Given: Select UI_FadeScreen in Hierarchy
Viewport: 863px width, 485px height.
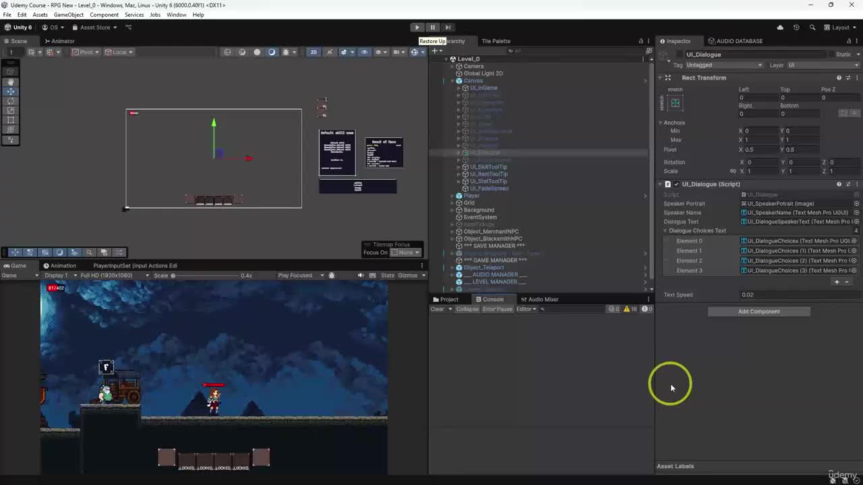Looking at the screenshot, I should pyautogui.click(x=489, y=189).
